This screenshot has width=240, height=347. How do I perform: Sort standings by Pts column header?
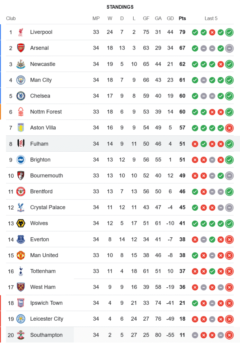tap(182, 18)
